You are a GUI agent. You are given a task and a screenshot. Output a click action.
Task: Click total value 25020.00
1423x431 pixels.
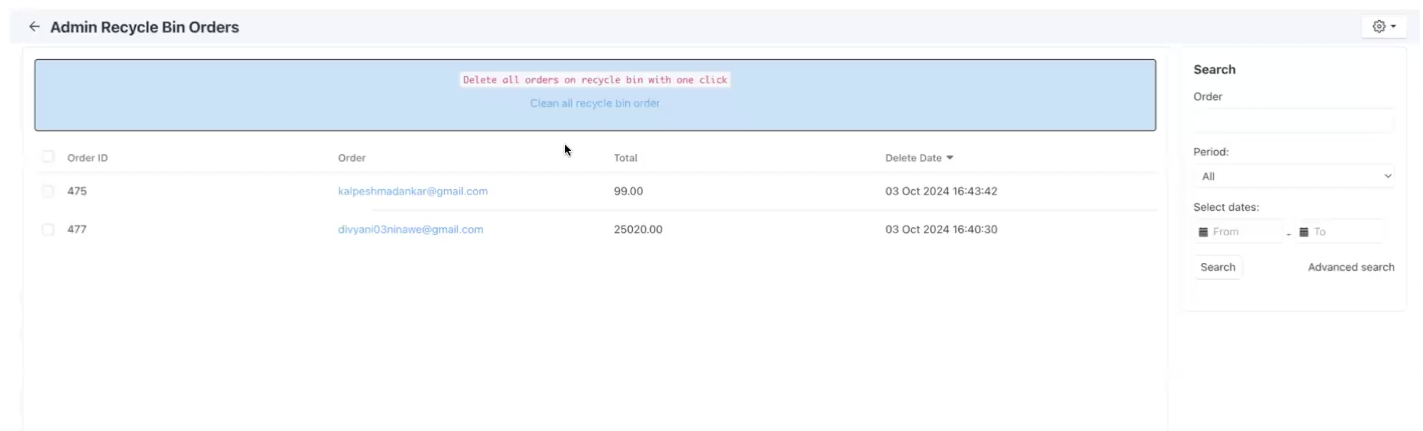pyautogui.click(x=637, y=229)
